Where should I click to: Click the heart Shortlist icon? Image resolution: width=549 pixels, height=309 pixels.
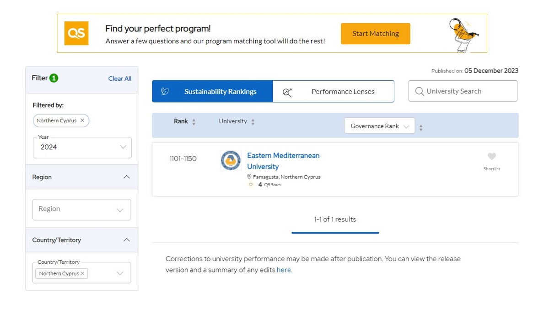coord(492,157)
